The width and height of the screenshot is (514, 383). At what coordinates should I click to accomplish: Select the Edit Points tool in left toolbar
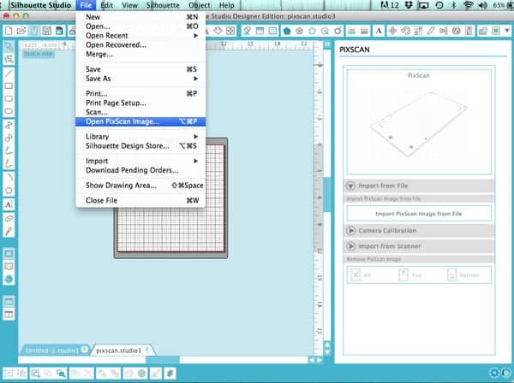[9, 60]
